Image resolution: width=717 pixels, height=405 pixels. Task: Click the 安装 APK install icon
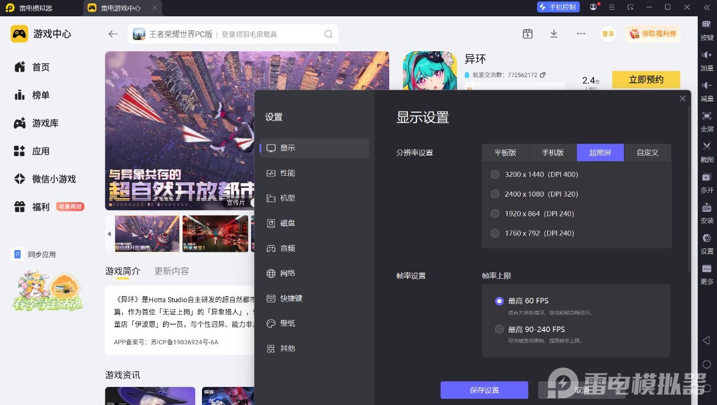click(x=706, y=207)
